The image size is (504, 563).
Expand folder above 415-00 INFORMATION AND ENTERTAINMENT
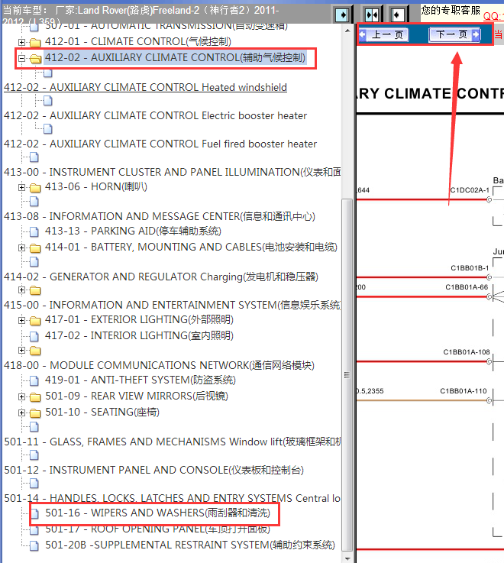coord(22,290)
